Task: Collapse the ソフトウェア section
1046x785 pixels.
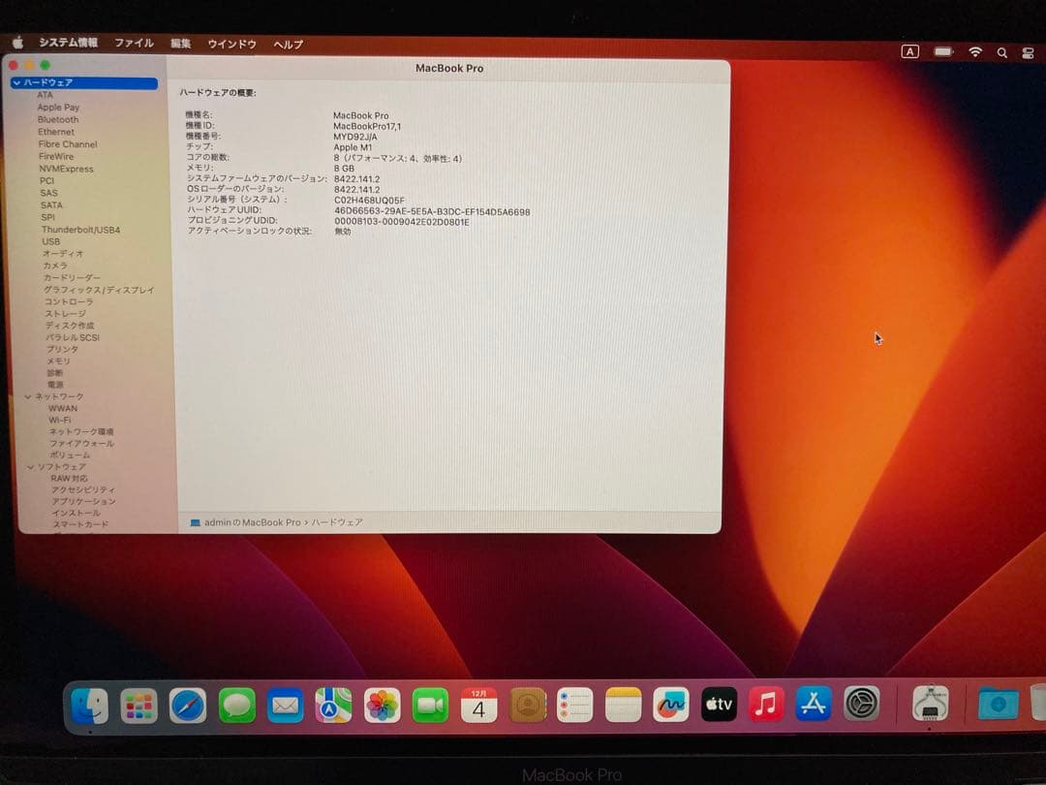Action: point(31,466)
